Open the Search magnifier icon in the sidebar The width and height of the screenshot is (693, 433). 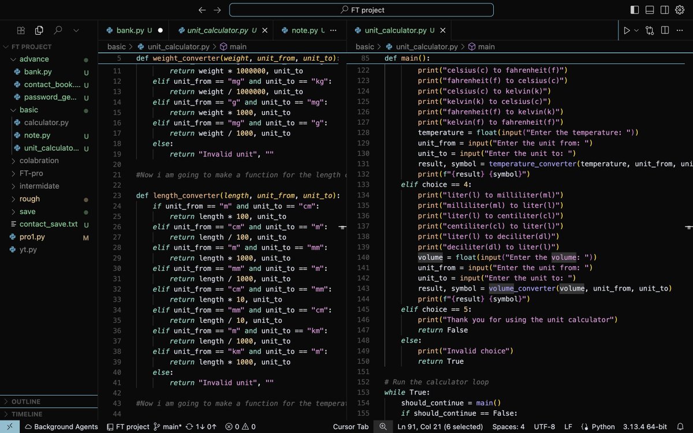click(x=58, y=31)
